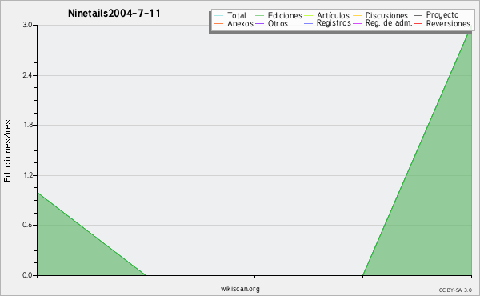
Task: Click the y-axis value '3.0'
Action: (27, 25)
